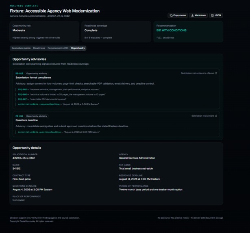Image resolution: width=250 pixels, height=233 pixels.
Task: Switch to the Readiness tab
Action: [39, 48]
